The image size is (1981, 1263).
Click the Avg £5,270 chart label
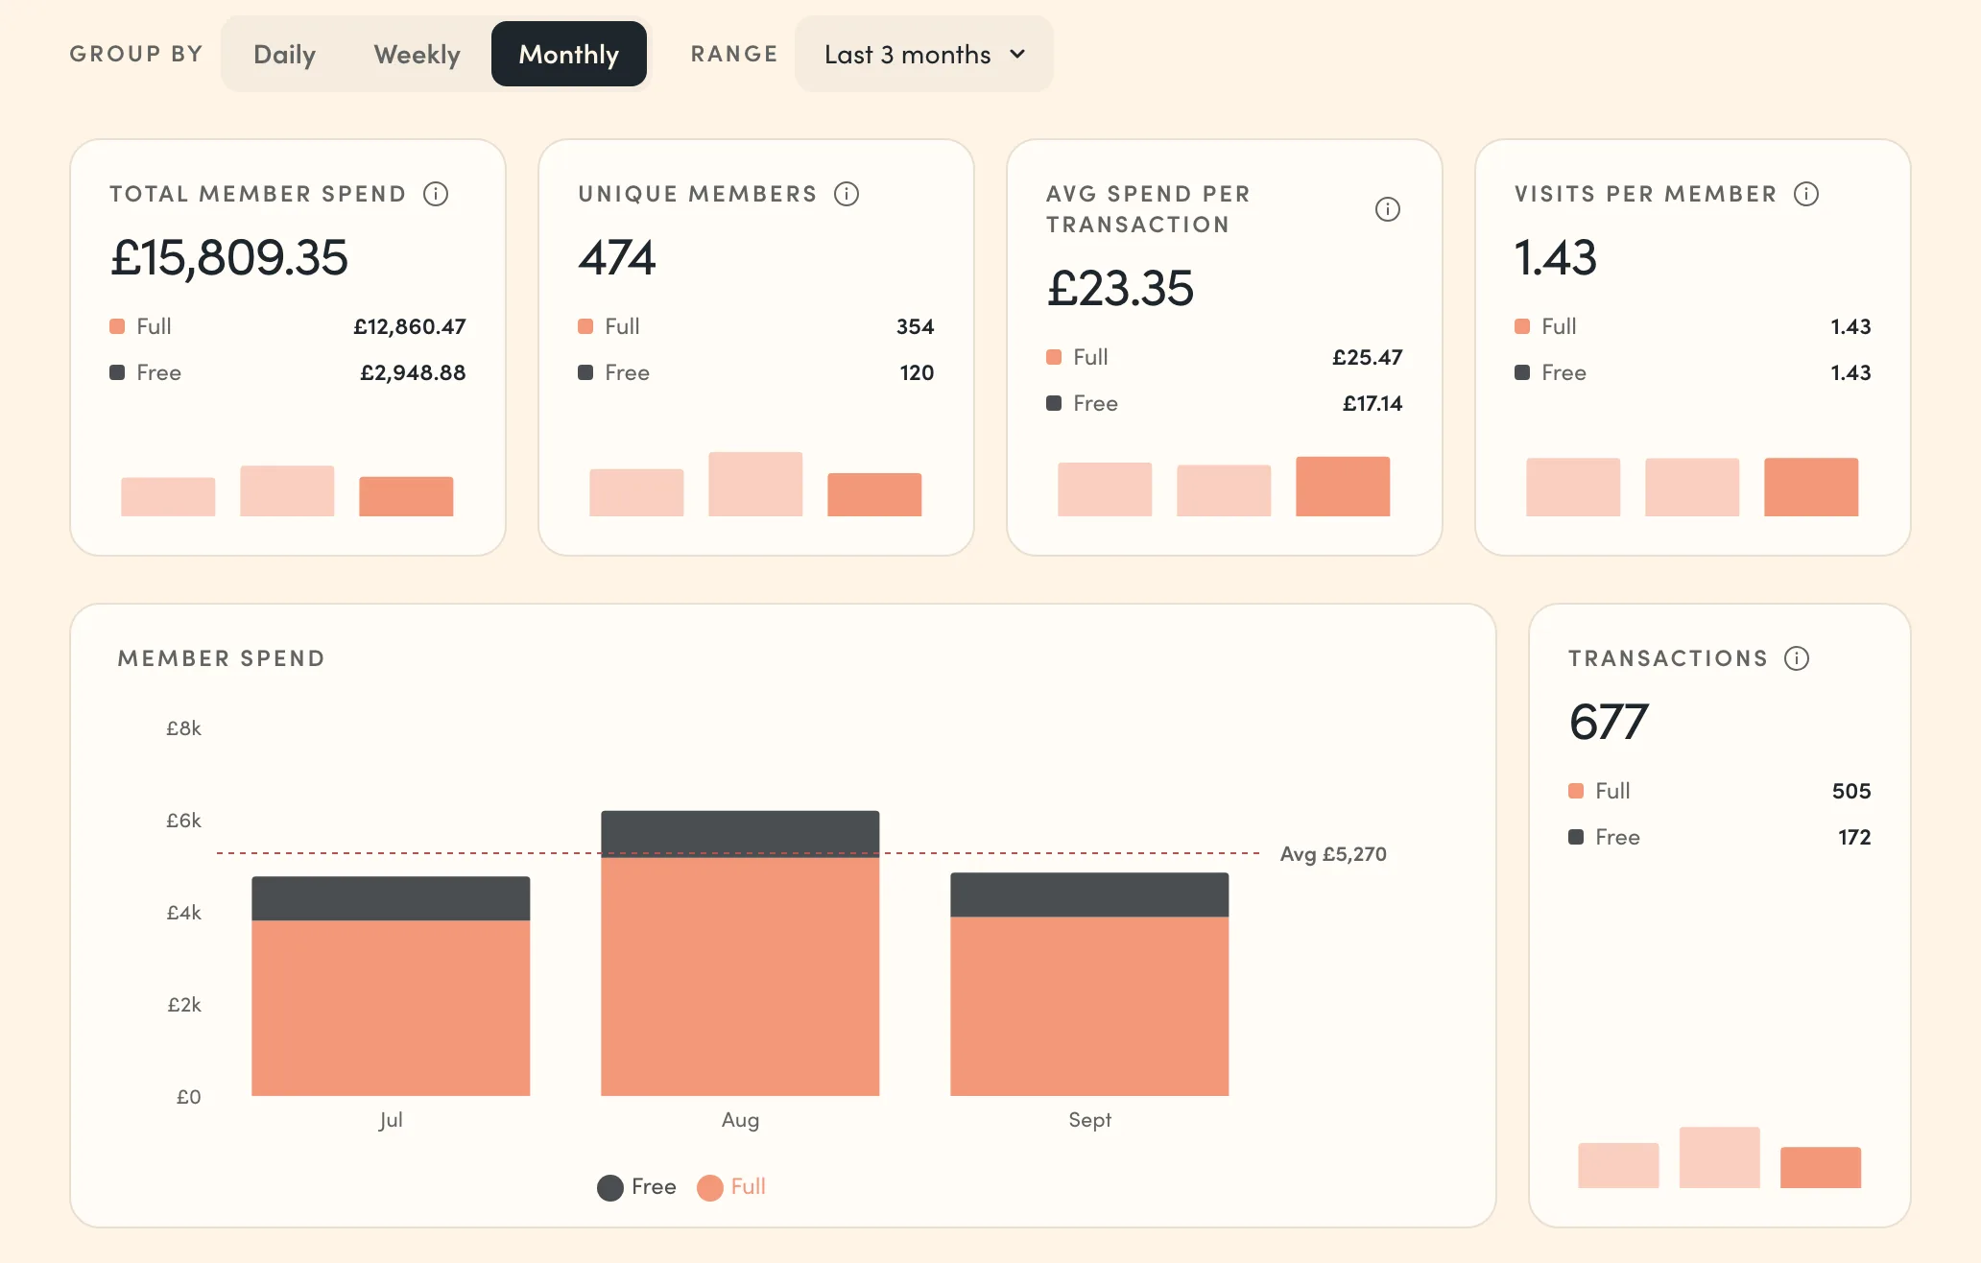click(x=1333, y=854)
